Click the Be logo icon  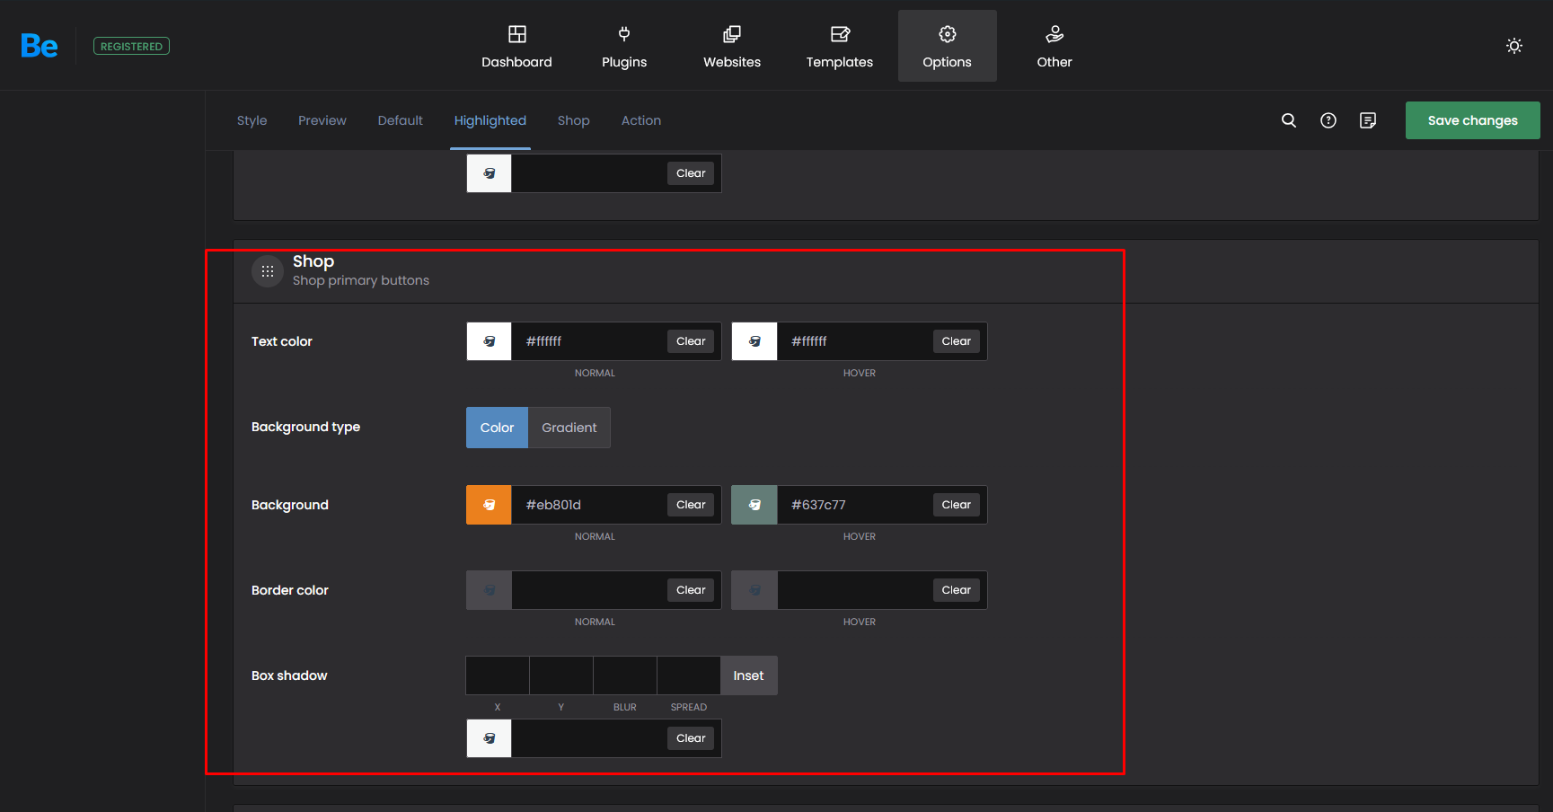click(x=40, y=46)
